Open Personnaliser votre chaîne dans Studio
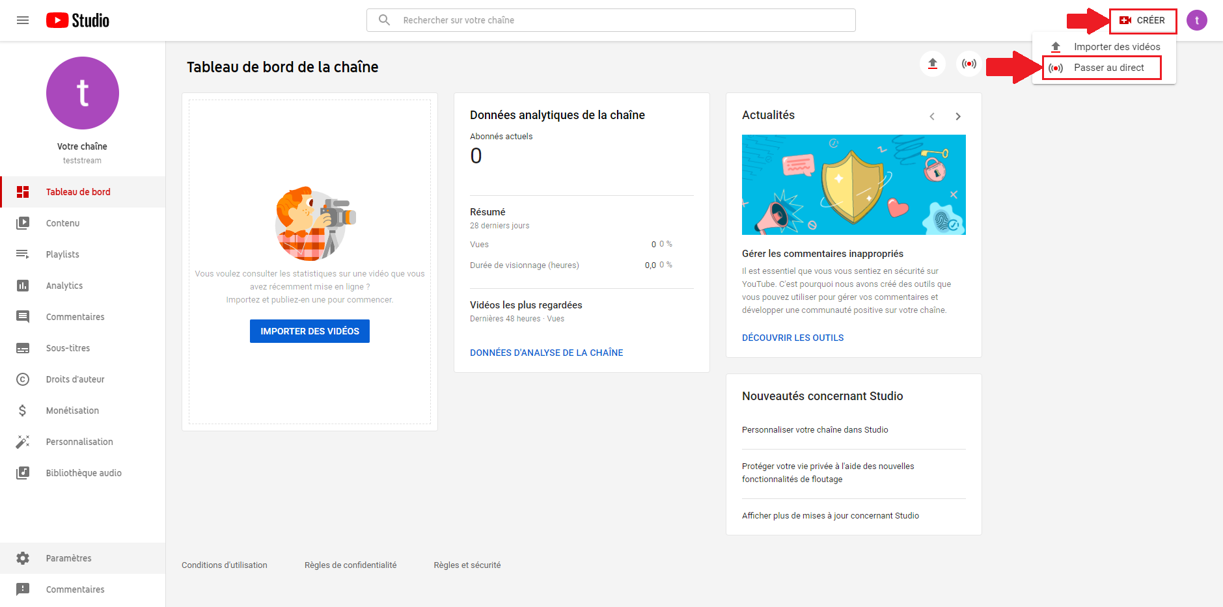Screen dimensions: 1223x607 (815, 430)
